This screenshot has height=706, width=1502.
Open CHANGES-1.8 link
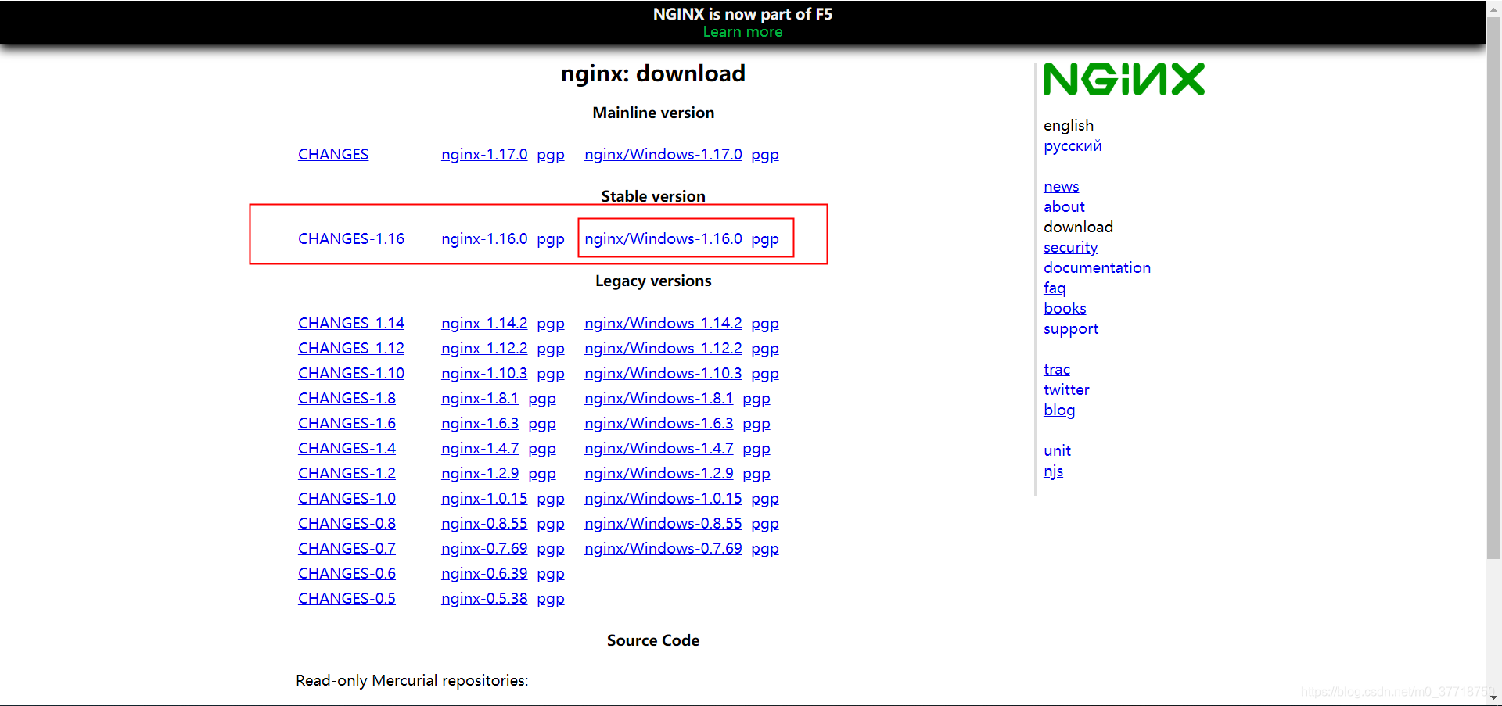point(347,398)
